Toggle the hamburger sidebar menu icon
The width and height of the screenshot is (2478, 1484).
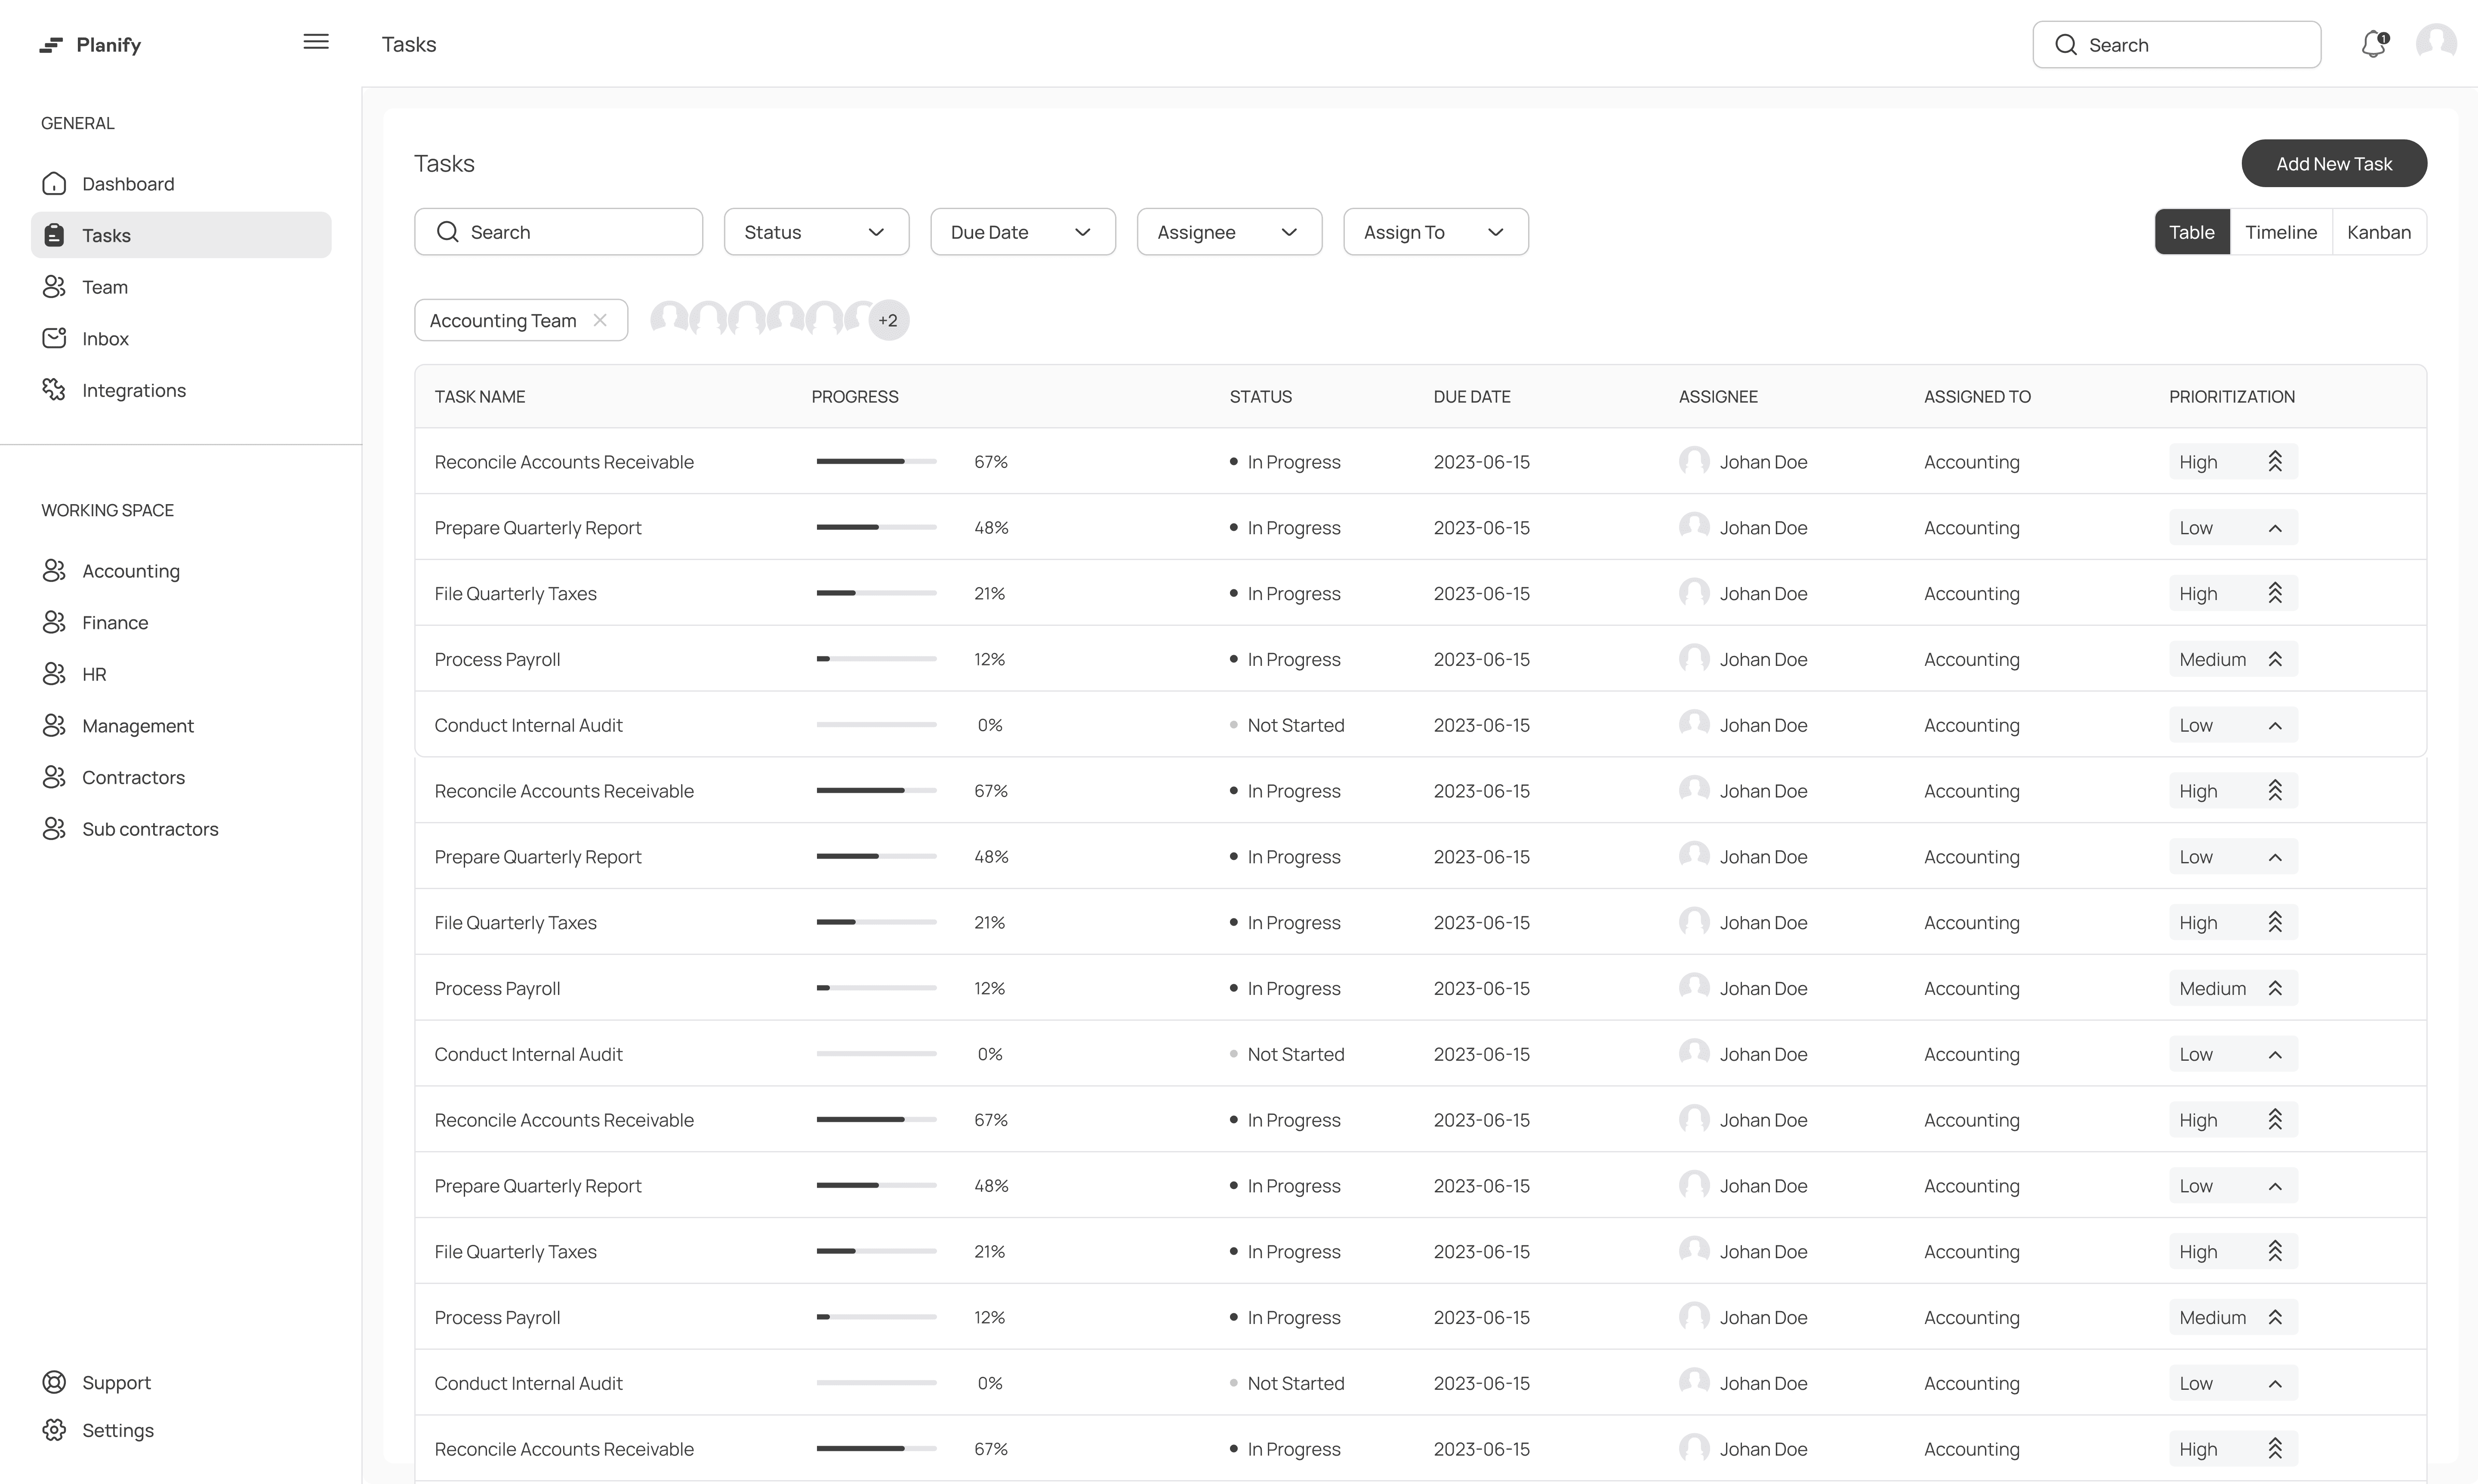click(316, 42)
